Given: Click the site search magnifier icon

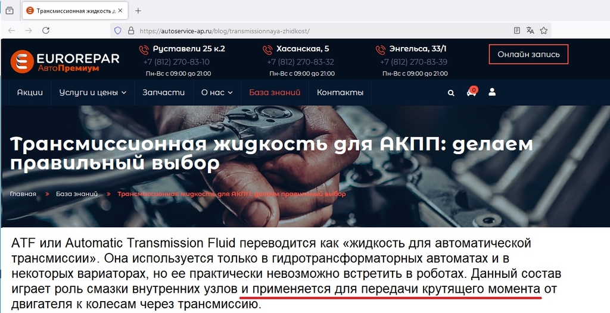Looking at the screenshot, I should (451, 93).
